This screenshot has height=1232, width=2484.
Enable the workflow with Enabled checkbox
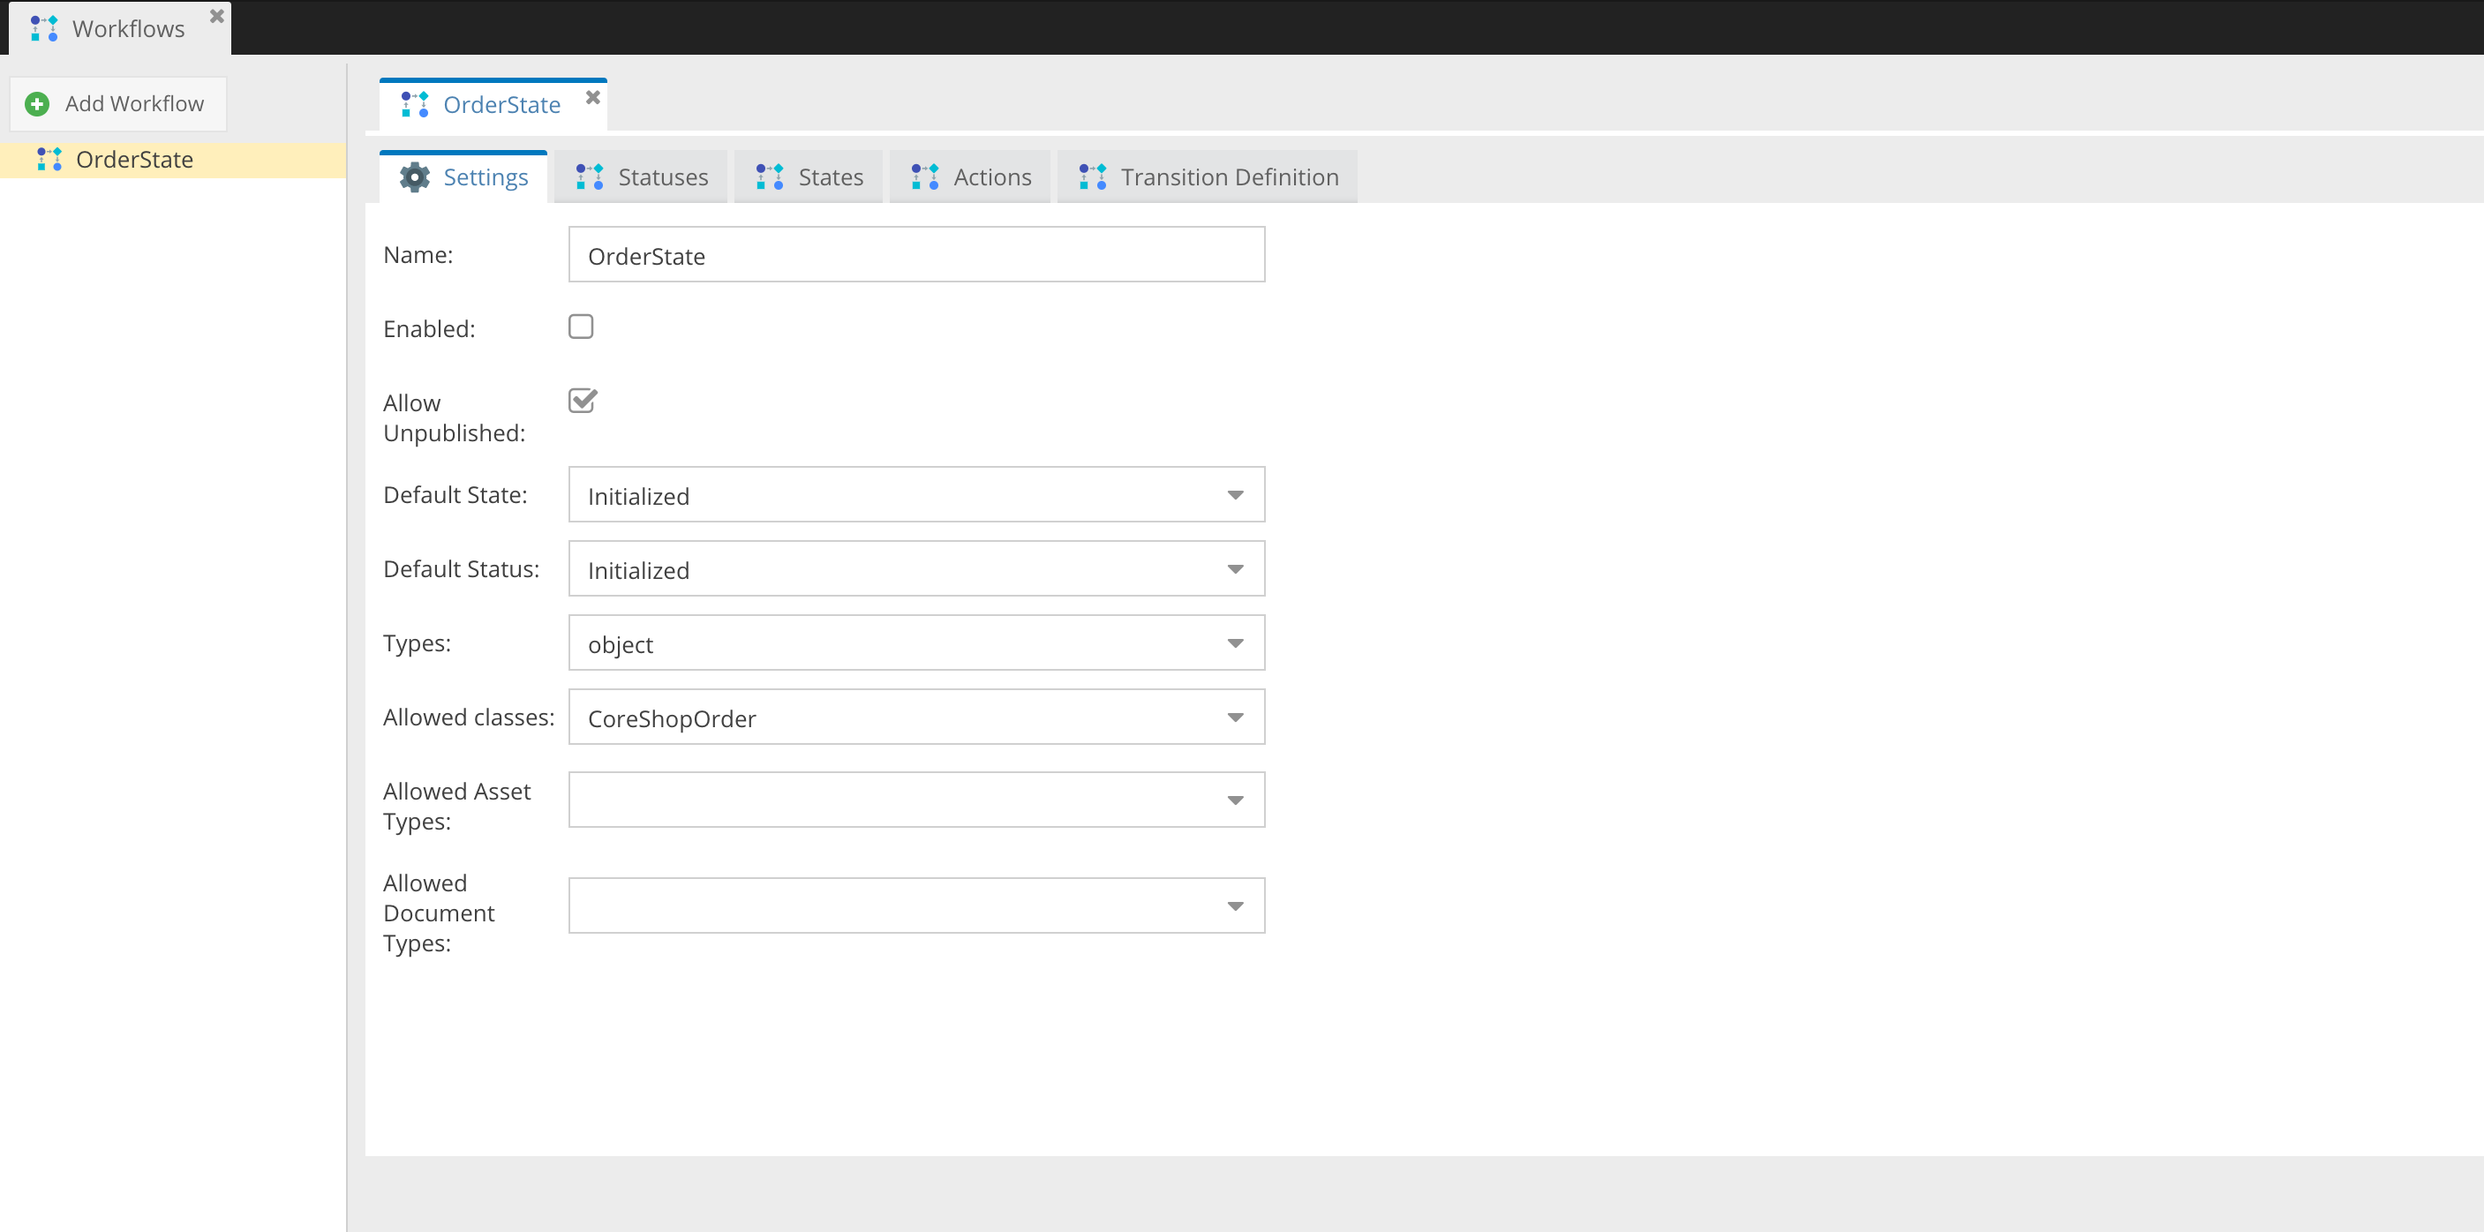[581, 327]
